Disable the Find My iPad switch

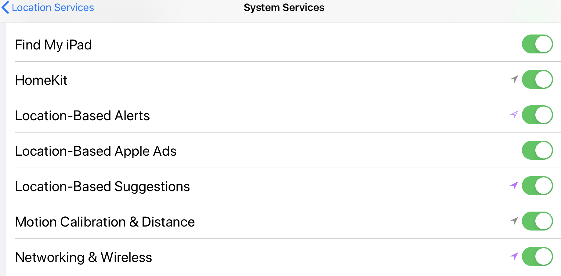click(x=537, y=44)
